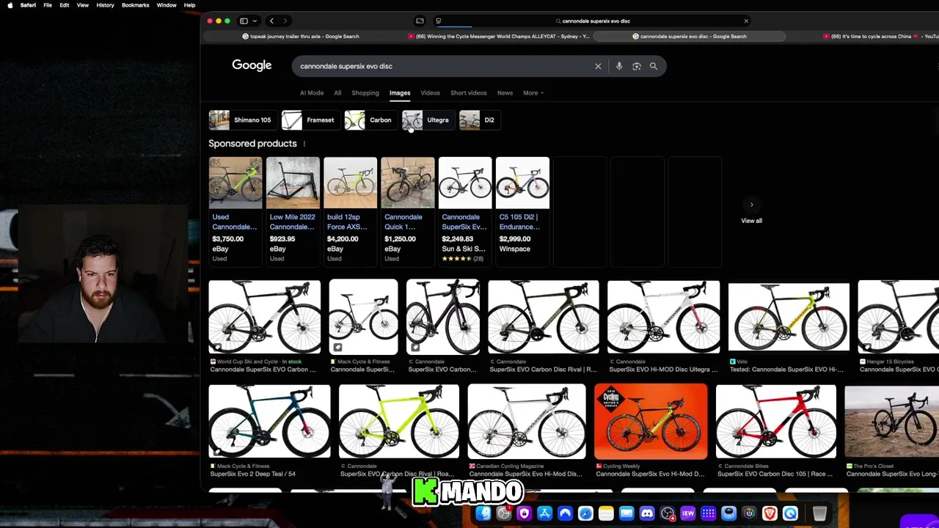Open the Apple menu

(10, 5)
